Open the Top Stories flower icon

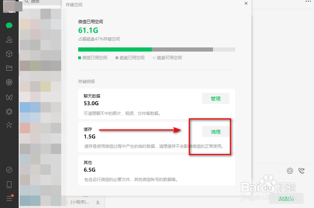9,112
